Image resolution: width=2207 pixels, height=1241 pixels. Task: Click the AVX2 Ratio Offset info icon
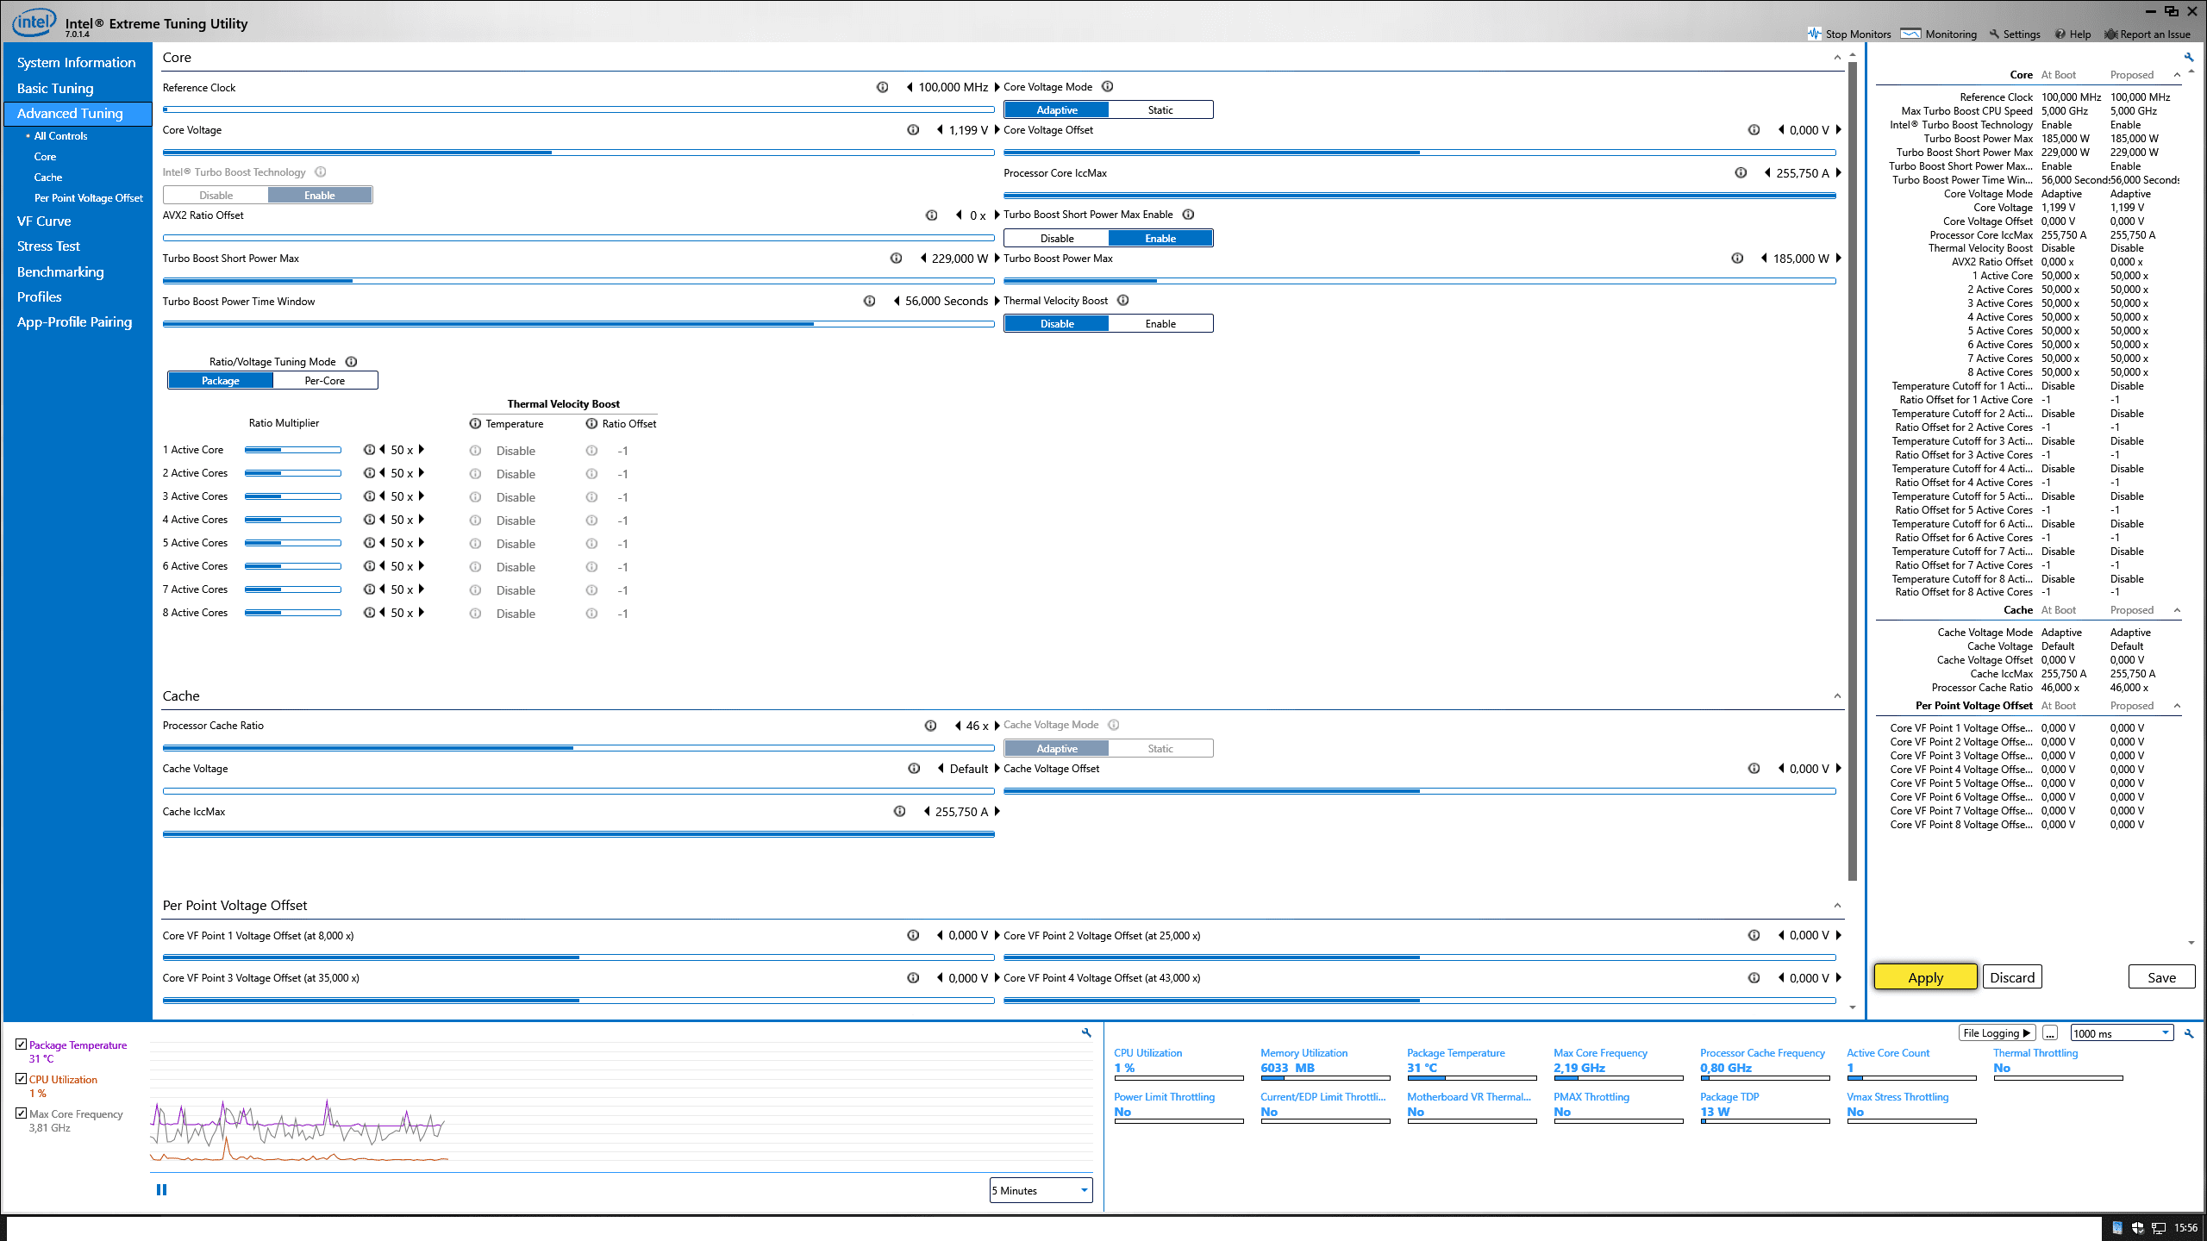tap(931, 215)
